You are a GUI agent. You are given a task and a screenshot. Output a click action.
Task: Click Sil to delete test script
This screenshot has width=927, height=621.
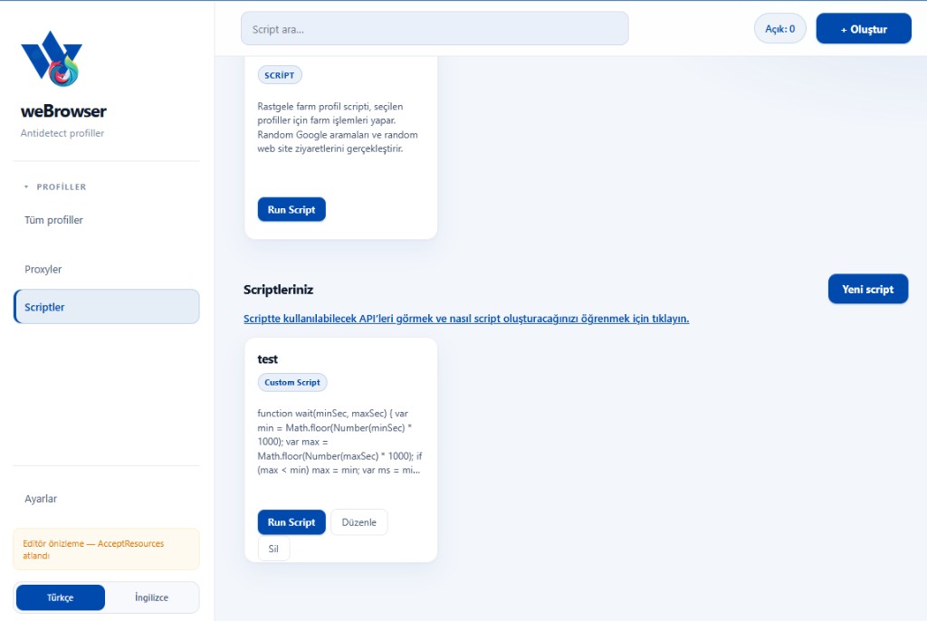pos(273,549)
